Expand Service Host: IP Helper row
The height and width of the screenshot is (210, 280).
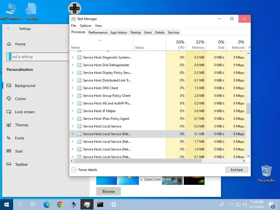coord(72,111)
